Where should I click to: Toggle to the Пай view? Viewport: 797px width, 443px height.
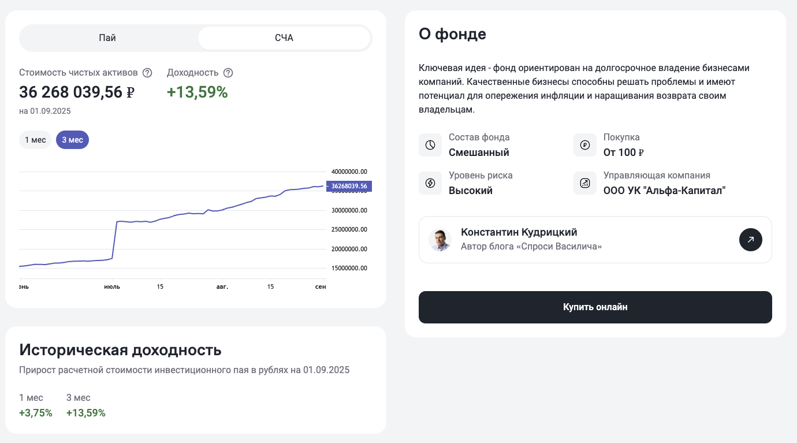coord(107,37)
